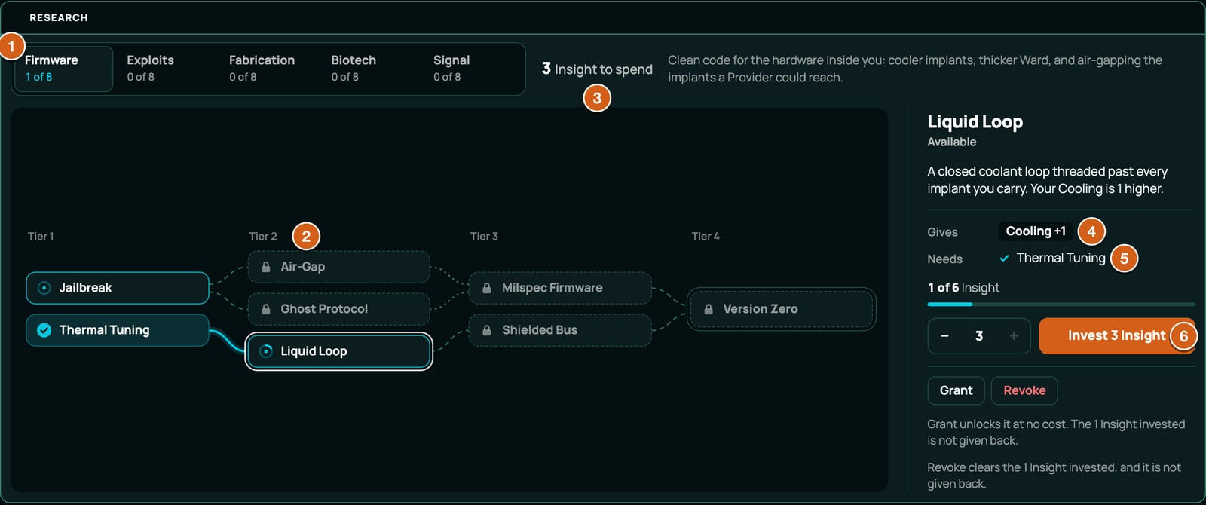Click the Thermal Tuning prerequisite link
This screenshot has height=505, width=1206.
(1061, 258)
